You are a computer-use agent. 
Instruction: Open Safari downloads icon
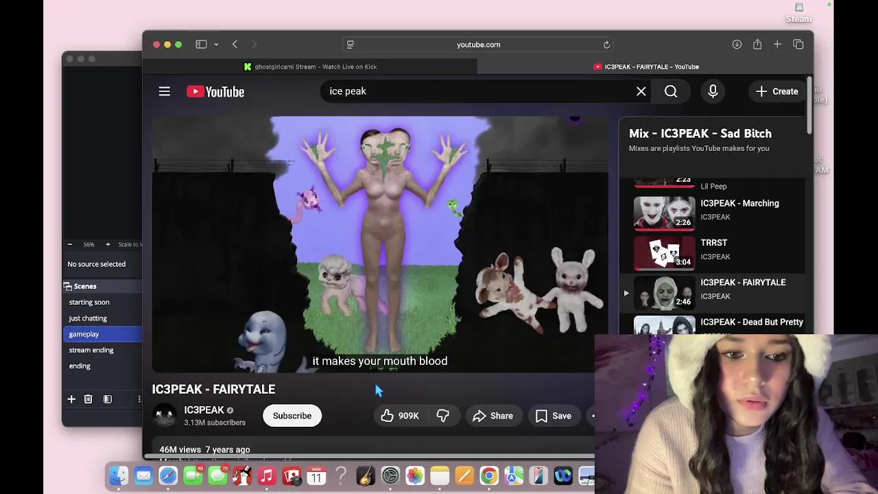737,45
